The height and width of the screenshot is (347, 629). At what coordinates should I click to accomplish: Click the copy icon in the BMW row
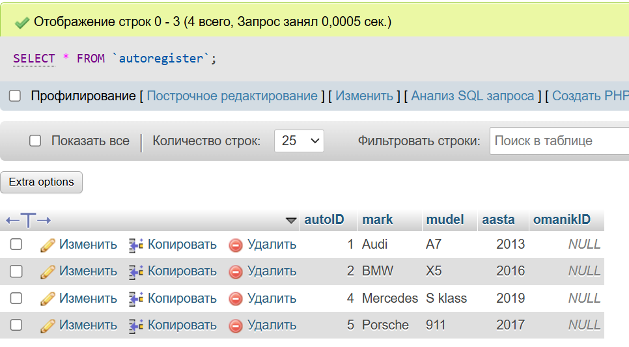click(136, 271)
